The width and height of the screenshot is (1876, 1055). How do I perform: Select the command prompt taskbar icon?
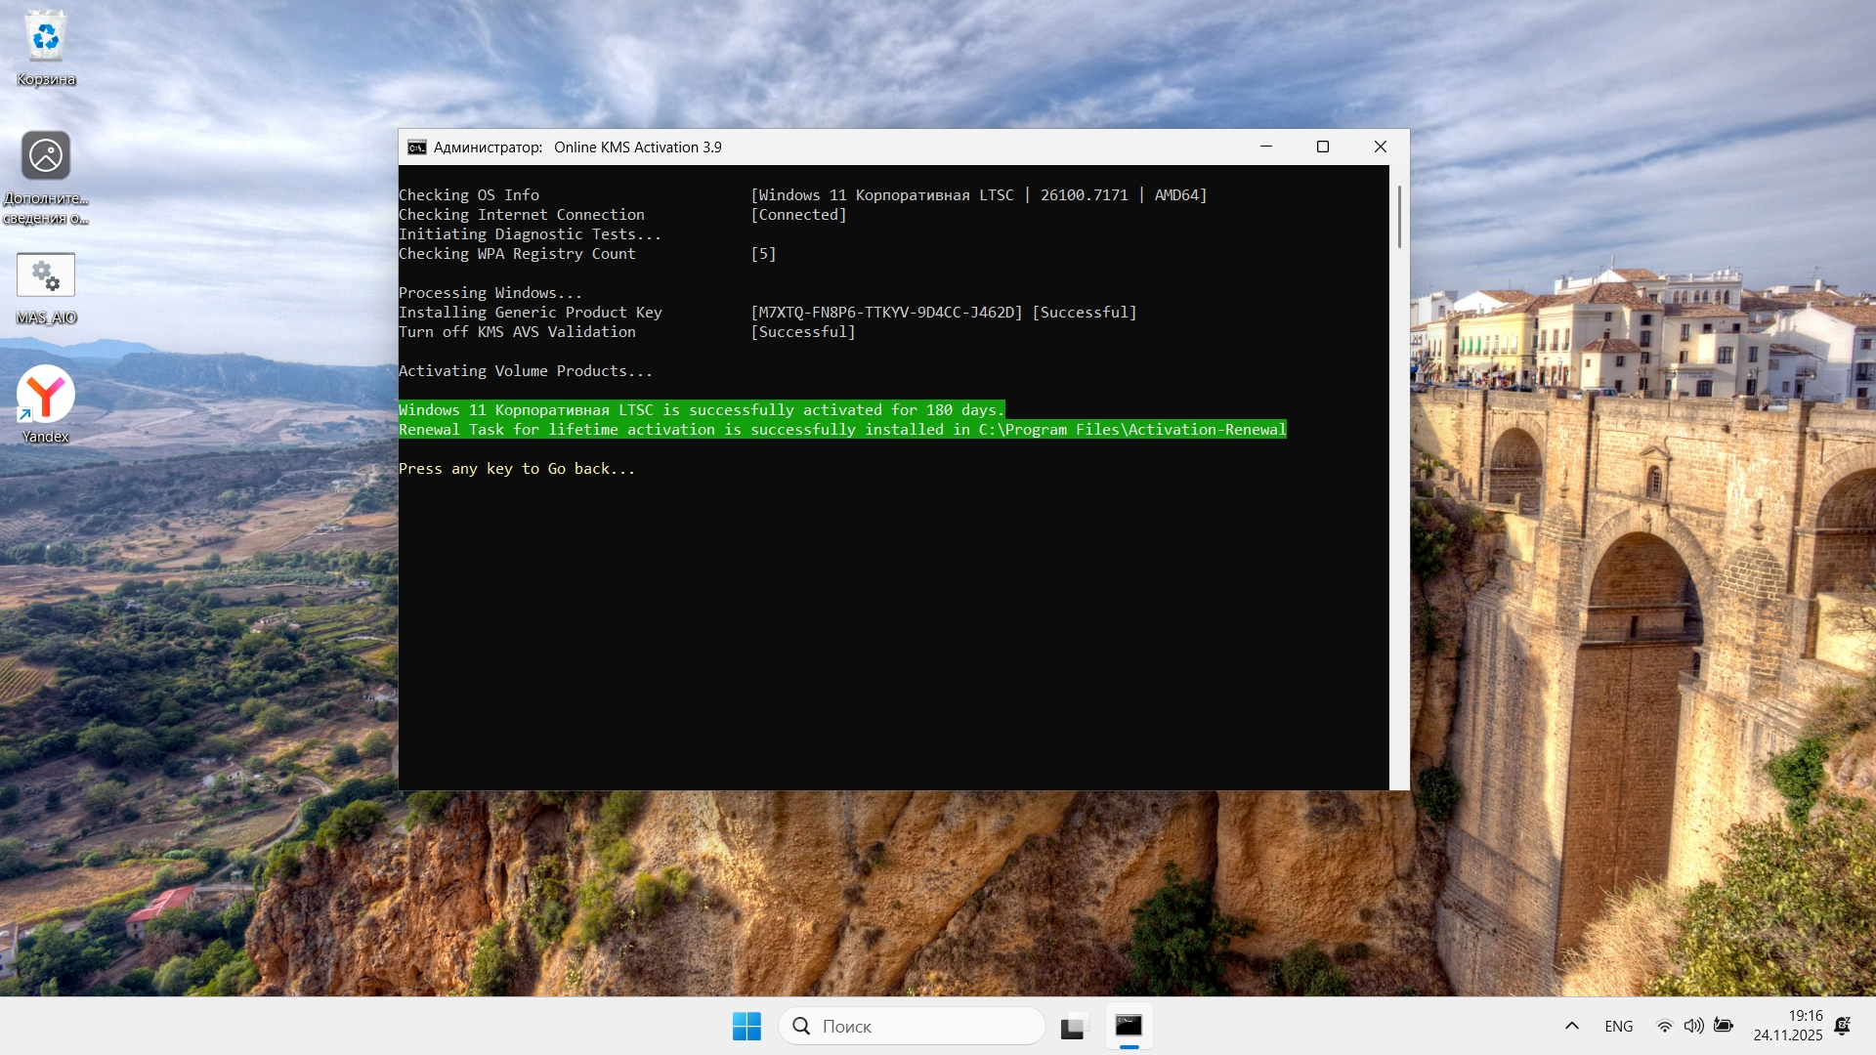pos(1129,1026)
